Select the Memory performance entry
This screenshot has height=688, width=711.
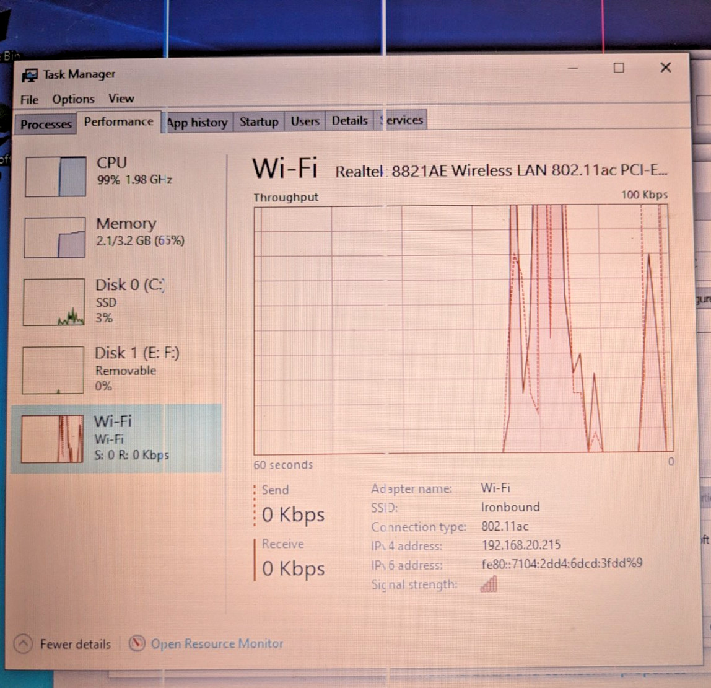119,237
